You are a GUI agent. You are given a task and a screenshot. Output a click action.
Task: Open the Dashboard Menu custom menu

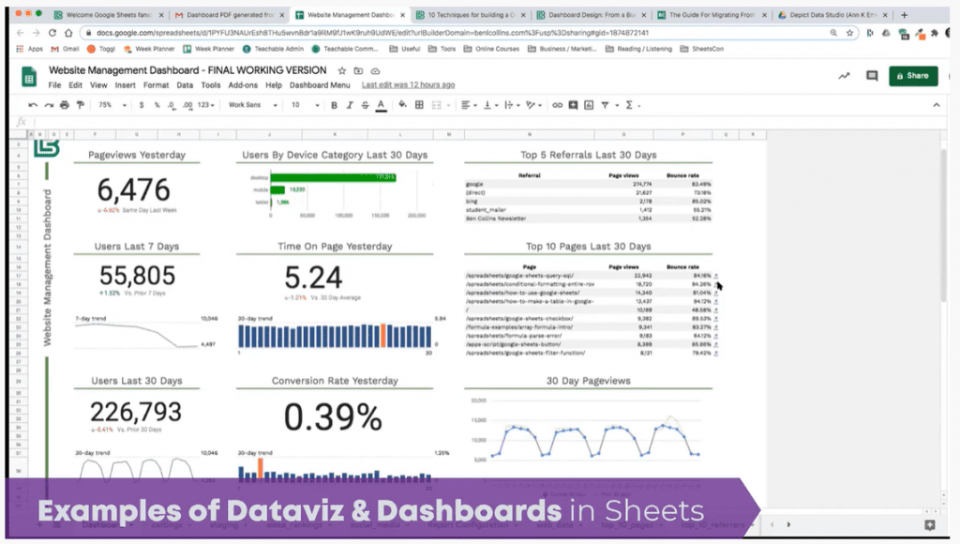(x=320, y=85)
